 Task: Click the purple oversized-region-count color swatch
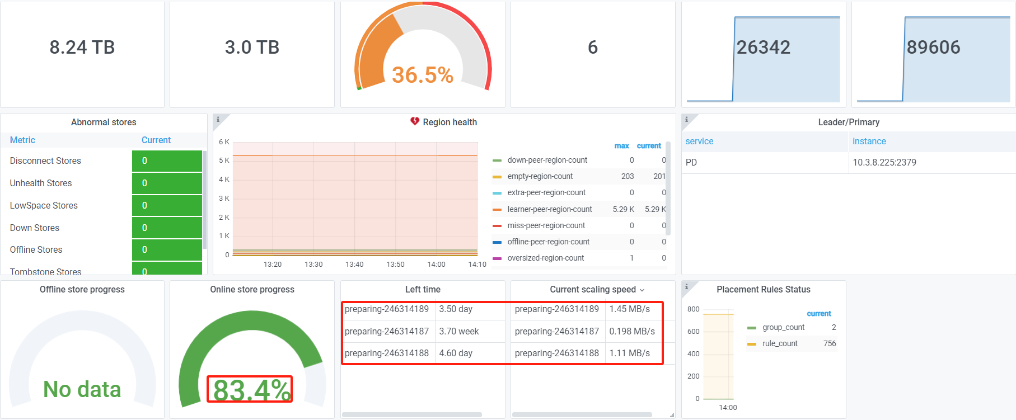point(497,258)
